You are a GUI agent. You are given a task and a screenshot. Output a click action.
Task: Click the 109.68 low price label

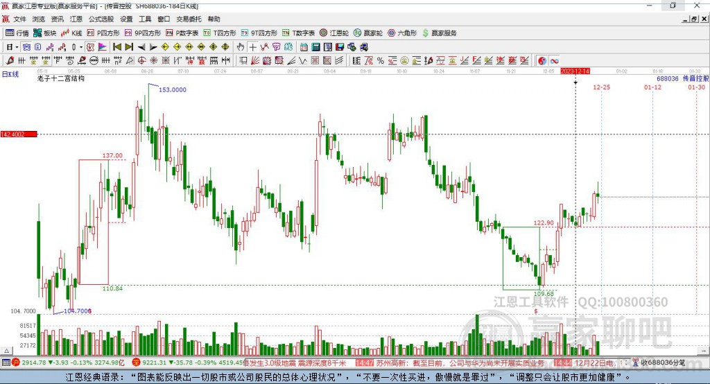tap(544, 293)
